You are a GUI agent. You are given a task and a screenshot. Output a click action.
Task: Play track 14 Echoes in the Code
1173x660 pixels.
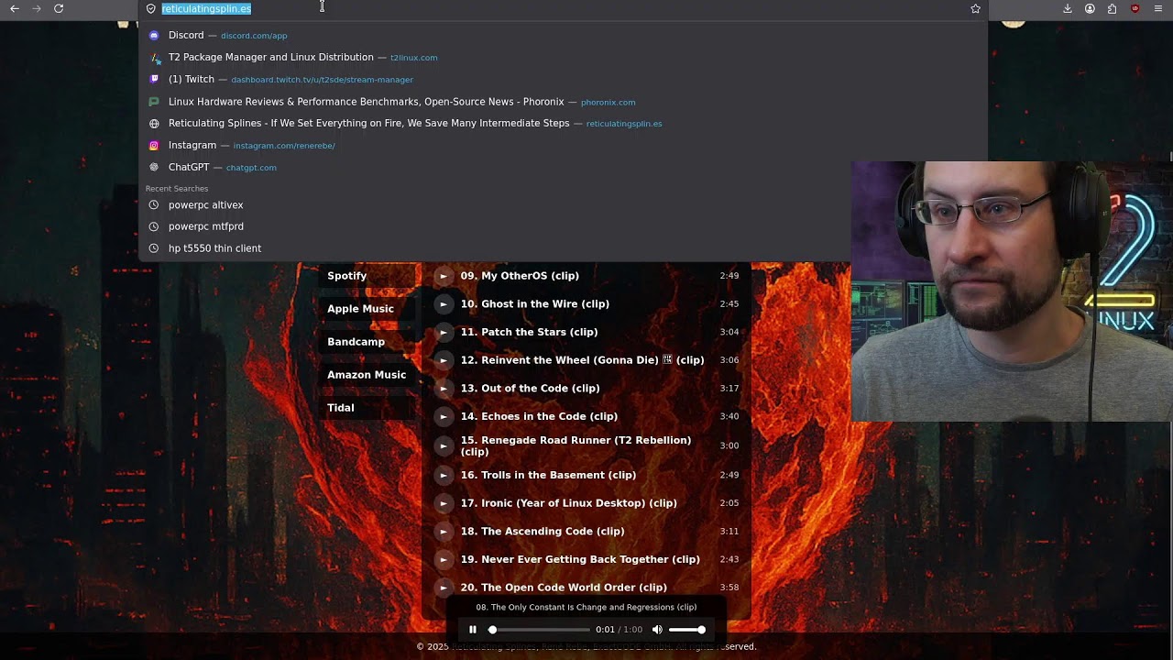tap(444, 416)
